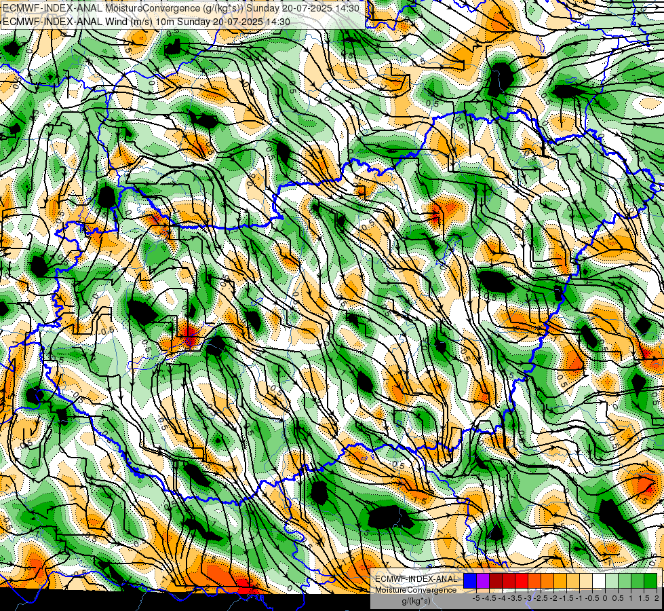Click the darkest green legend swatch

(650, 581)
